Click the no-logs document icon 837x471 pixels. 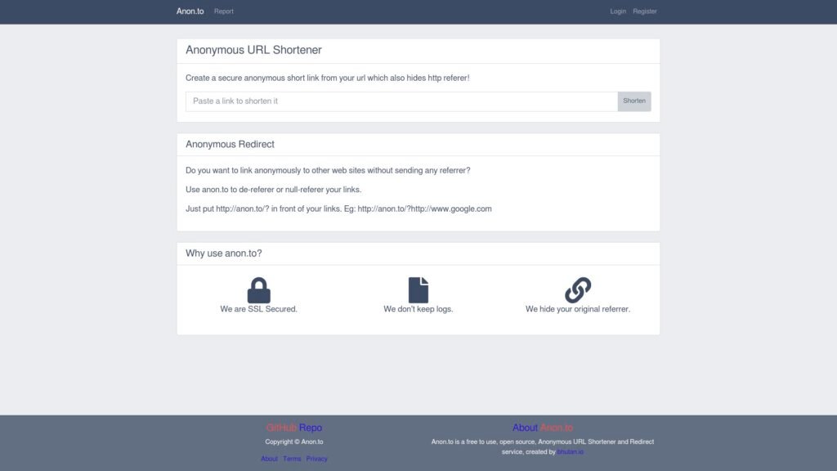click(418, 290)
